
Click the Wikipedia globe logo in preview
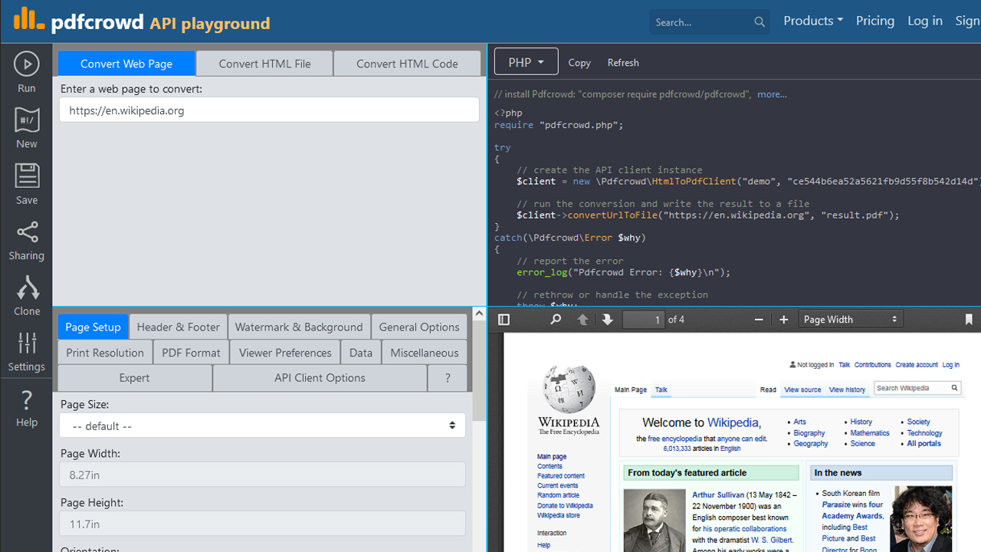pos(568,388)
